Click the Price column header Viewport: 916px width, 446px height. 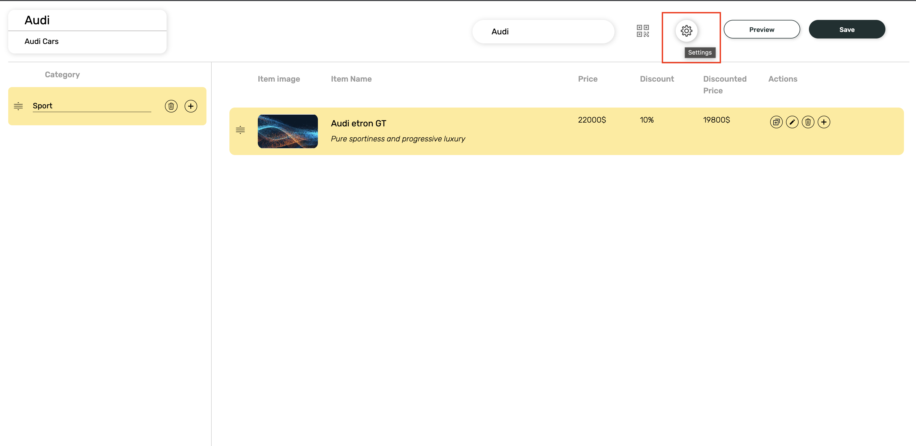click(x=588, y=79)
